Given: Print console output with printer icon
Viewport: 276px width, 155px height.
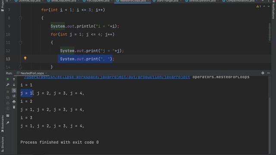Looking at the screenshot, I should 14,102.
